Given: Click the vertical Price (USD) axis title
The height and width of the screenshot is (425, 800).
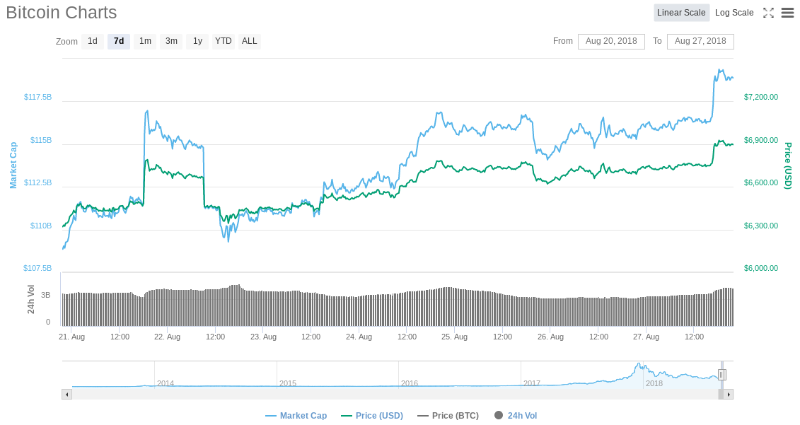Looking at the screenshot, I should click(x=788, y=165).
